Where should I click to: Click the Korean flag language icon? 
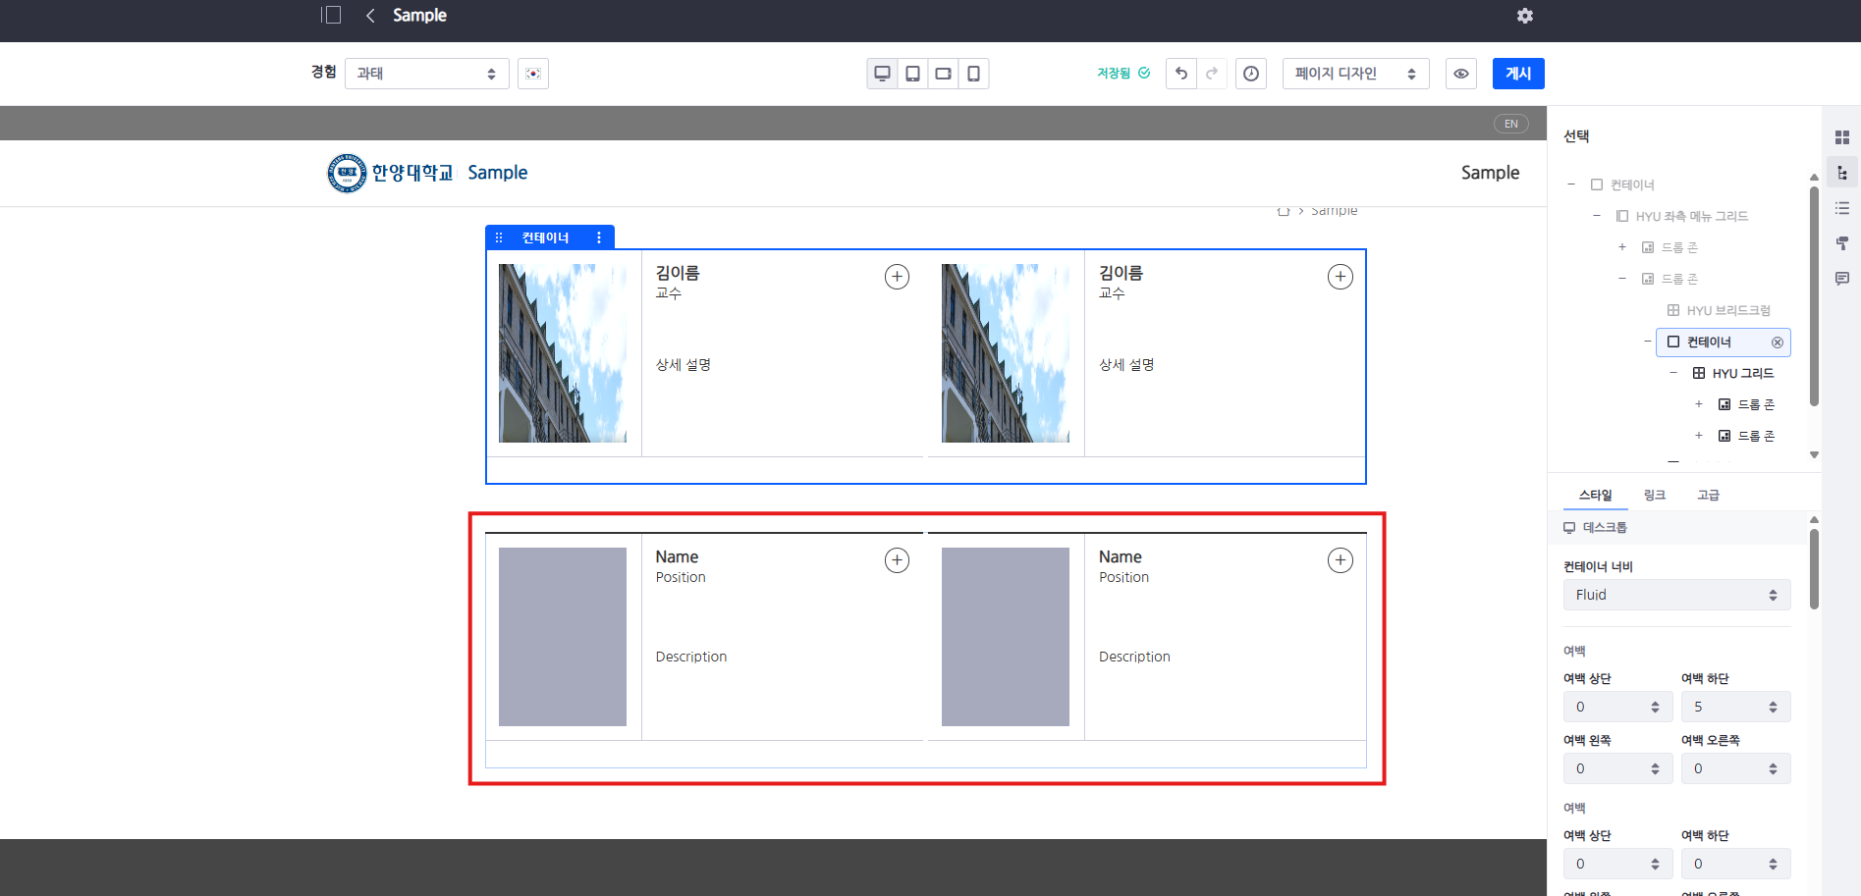533,74
